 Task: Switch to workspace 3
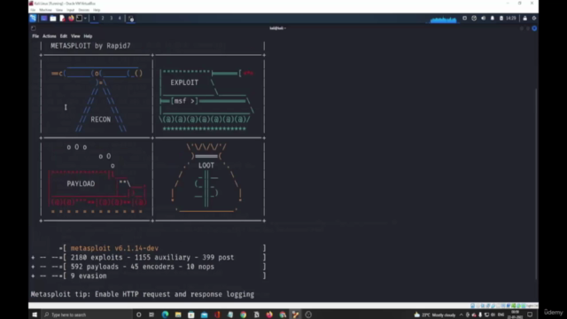[111, 18]
